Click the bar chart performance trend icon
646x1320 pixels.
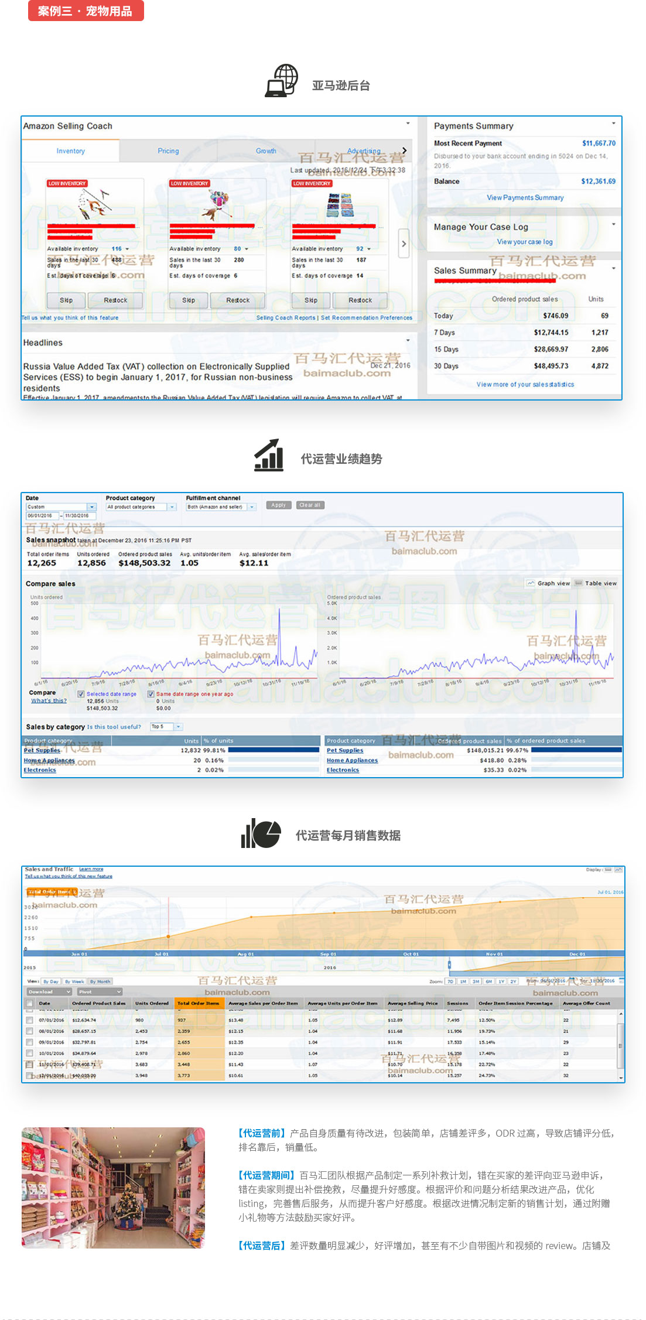[269, 455]
